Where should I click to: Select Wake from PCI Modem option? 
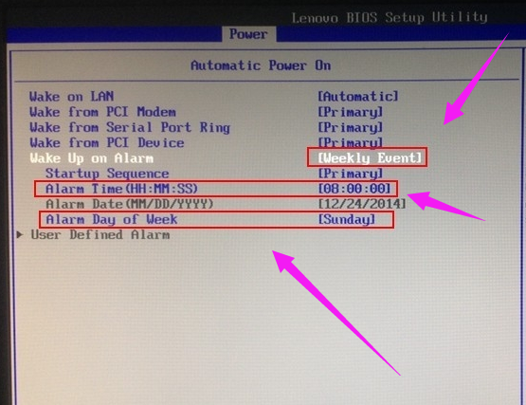coord(102,112)
